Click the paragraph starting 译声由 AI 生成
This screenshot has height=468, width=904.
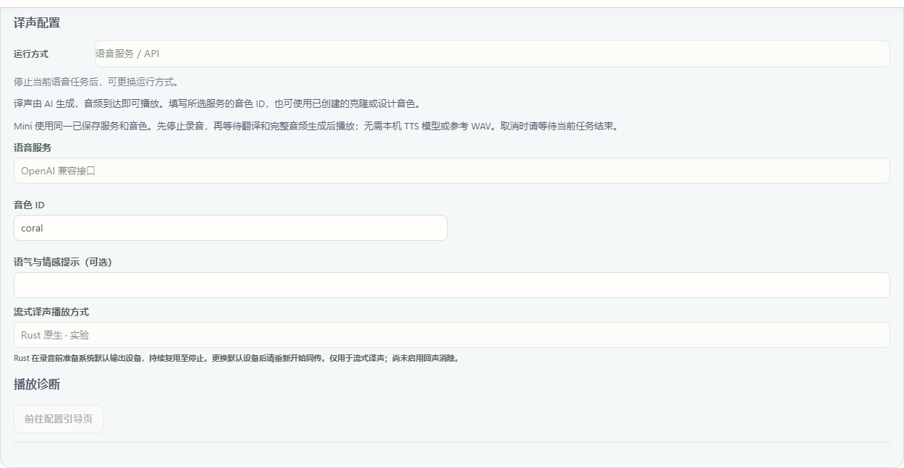point(217,103)
